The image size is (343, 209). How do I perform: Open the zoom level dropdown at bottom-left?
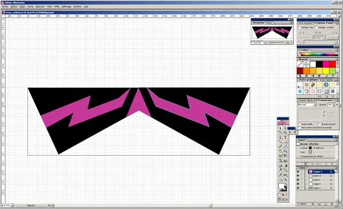12,206
